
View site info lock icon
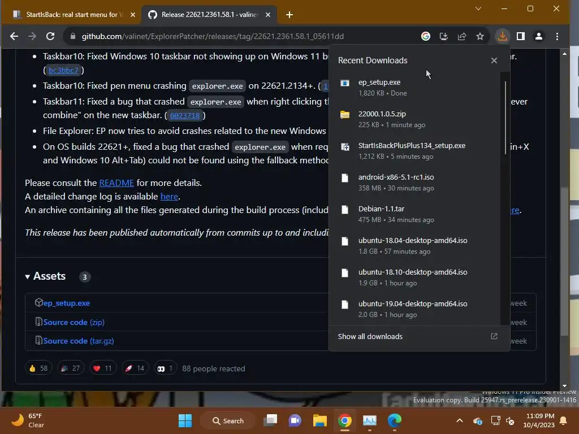[73, 36]
